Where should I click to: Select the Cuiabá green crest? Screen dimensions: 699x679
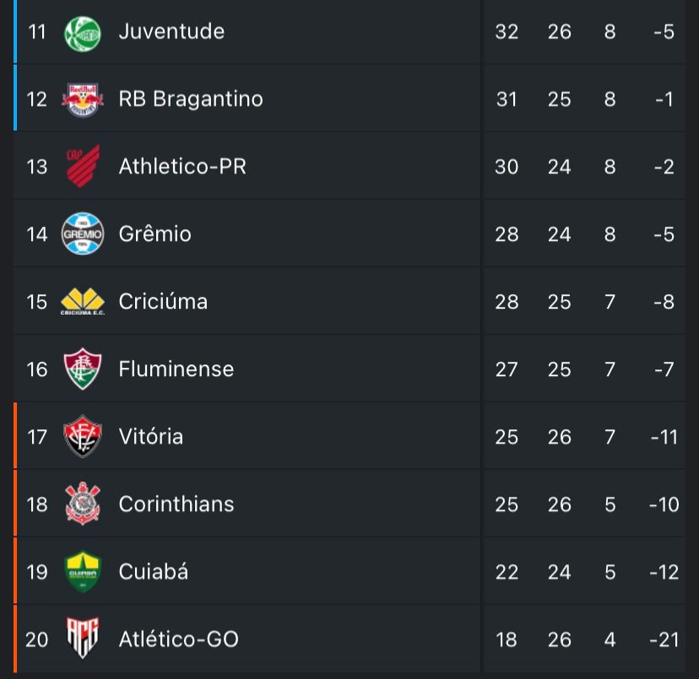pos(83,572)
